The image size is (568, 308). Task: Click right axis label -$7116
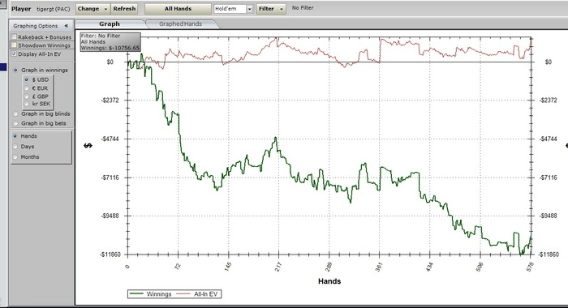coord(548,178)
